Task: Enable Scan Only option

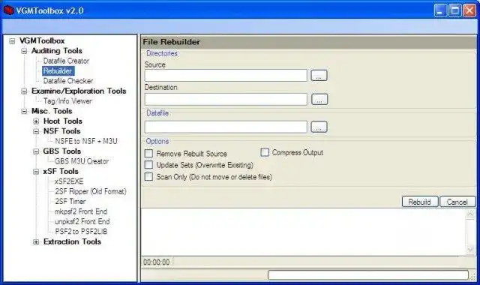Action: 148,177
